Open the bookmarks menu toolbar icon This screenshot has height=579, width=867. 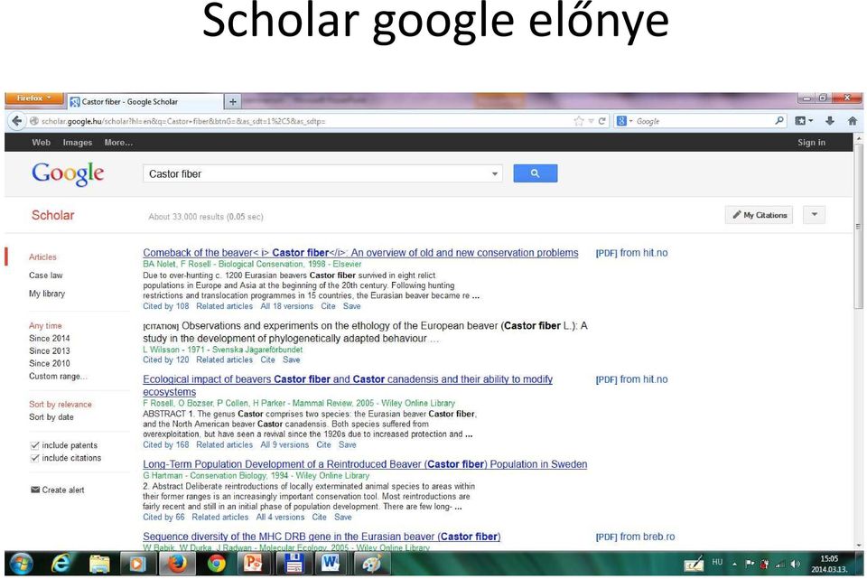(x=804, y=120)
